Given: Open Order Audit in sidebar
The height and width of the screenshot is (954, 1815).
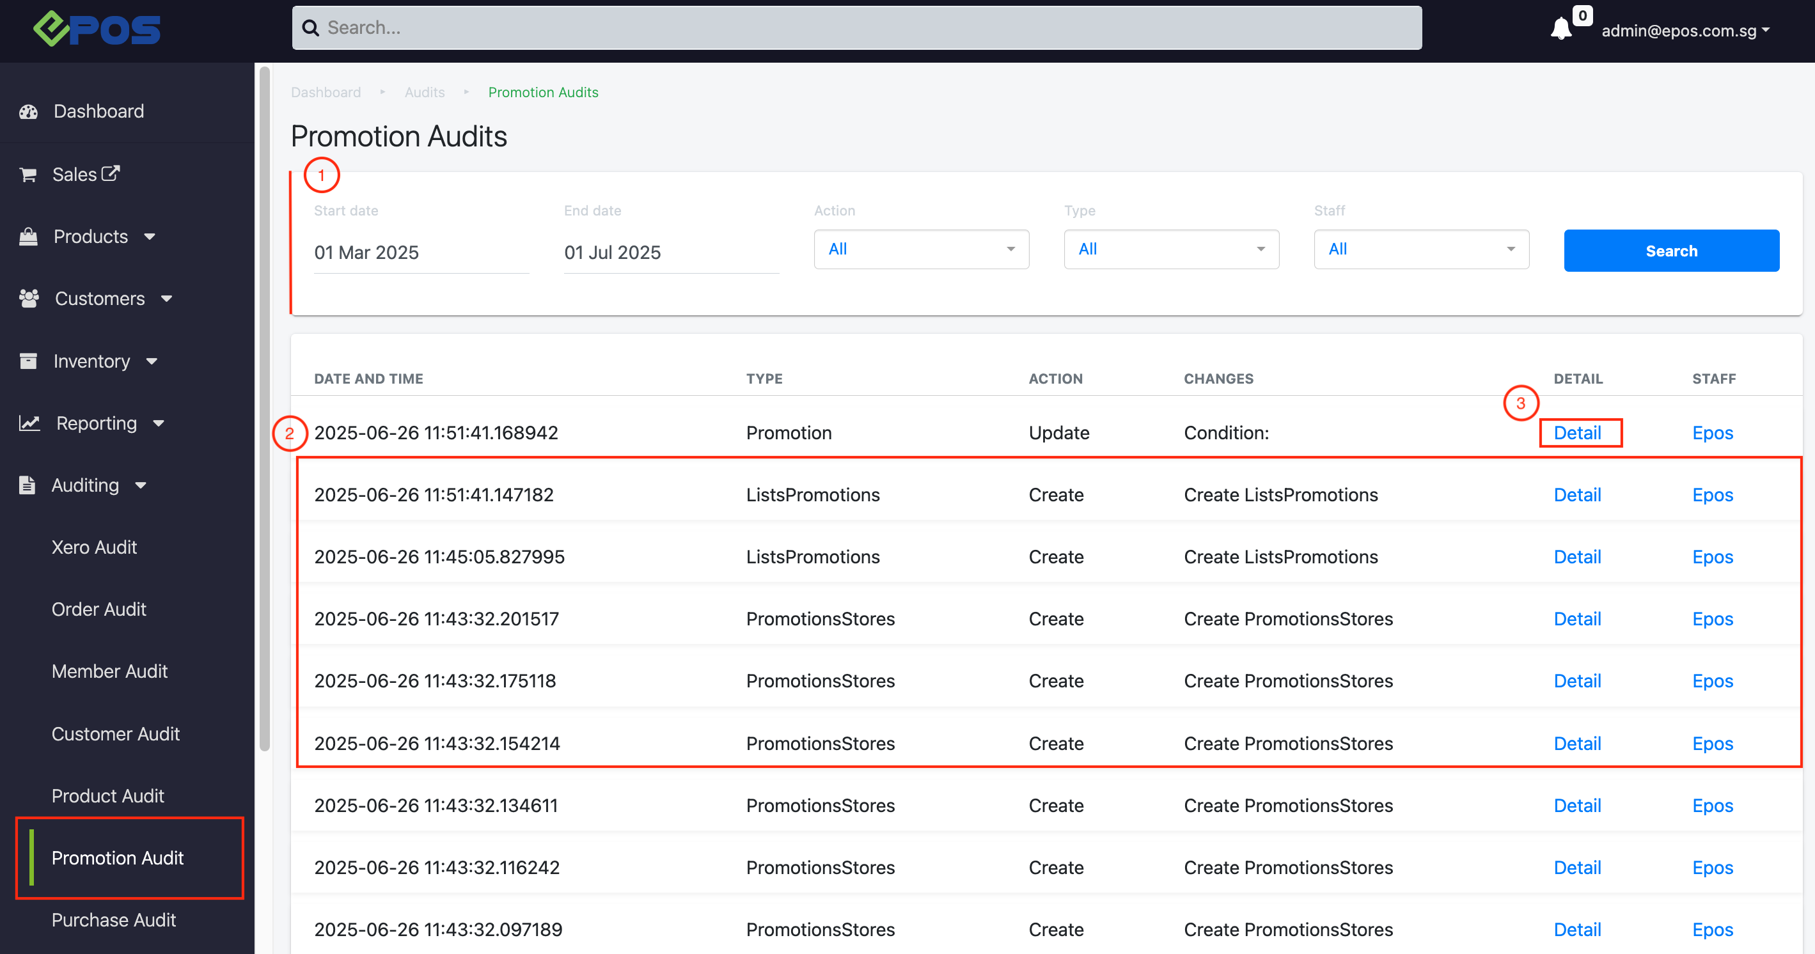Looking at the screenshot, I should click(98, 609).
